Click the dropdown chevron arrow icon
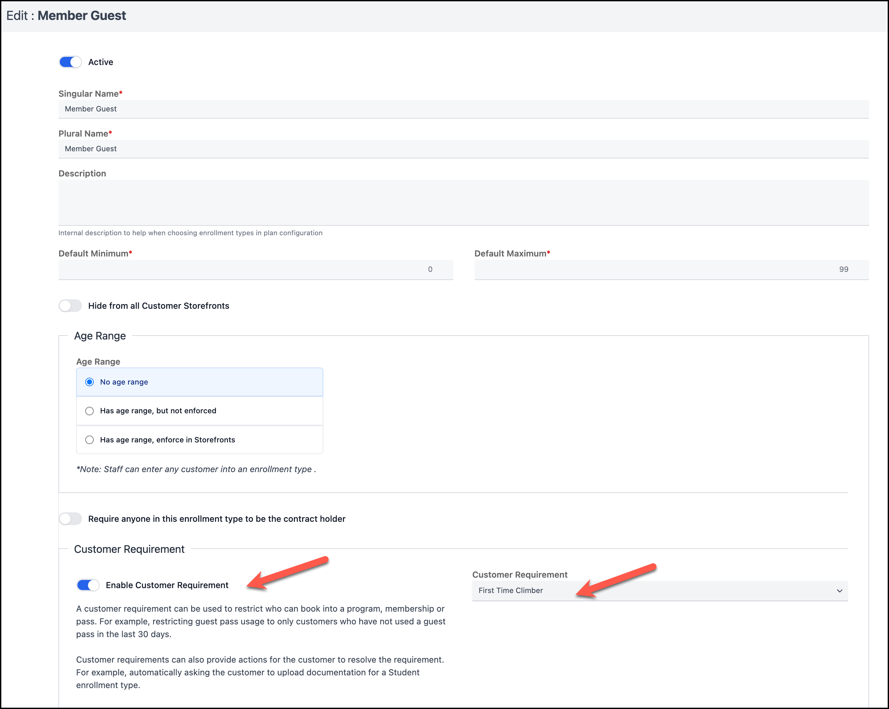Viewport: 889px width, 709px height. pos(839,591)
